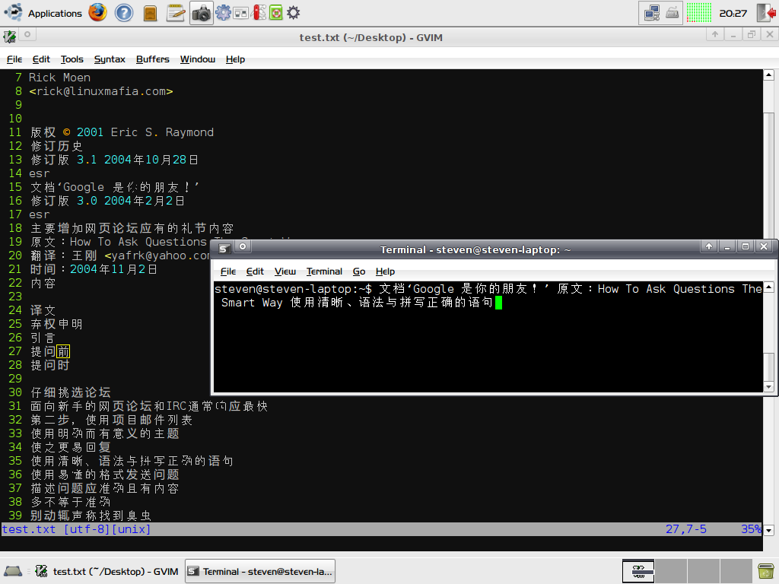Click "Eric S. Raymond" on line 11

pos(163,132)
